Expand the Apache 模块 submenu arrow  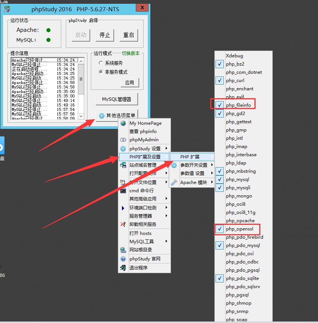tap(212, 182)
